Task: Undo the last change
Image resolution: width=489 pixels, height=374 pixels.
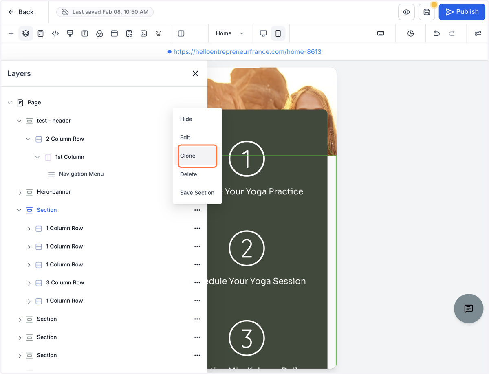Action: pyautogui.click(x=437, y=33)
